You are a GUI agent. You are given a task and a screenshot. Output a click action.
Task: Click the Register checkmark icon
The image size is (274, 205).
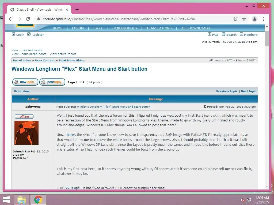pos(29,34)
